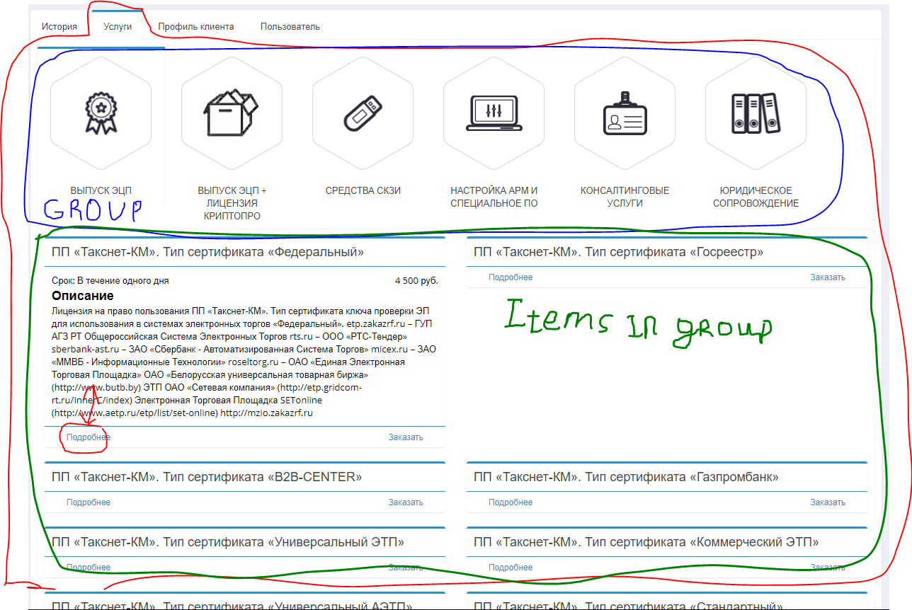Show details for «B2B-CENTER» via Подробнее

coord(89,502)
